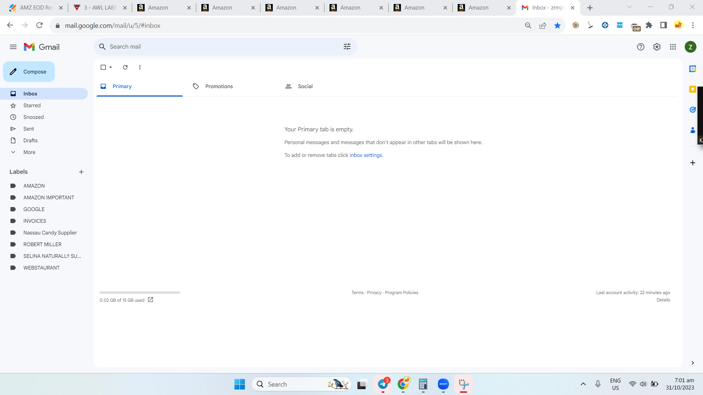
Task: Open Google Keep side panel
Action: (x=693, y=89)
